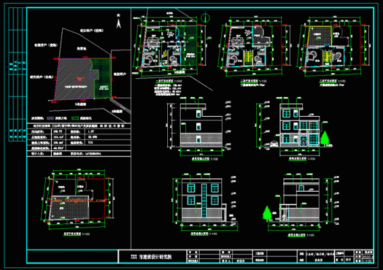Screen dimensions: 383x270
Task: Select the blue hatched legend swatch
Action: [x=51, y=118]
